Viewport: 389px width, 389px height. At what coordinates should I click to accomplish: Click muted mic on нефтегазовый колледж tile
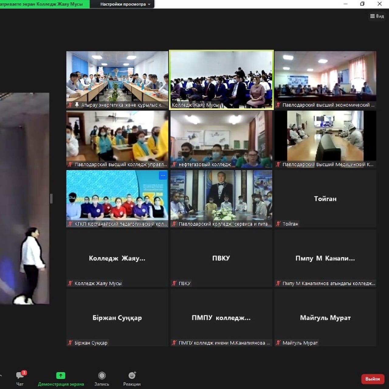[174, 164]
